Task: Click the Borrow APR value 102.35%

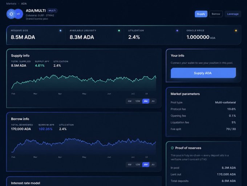Action: click(45, 129)
